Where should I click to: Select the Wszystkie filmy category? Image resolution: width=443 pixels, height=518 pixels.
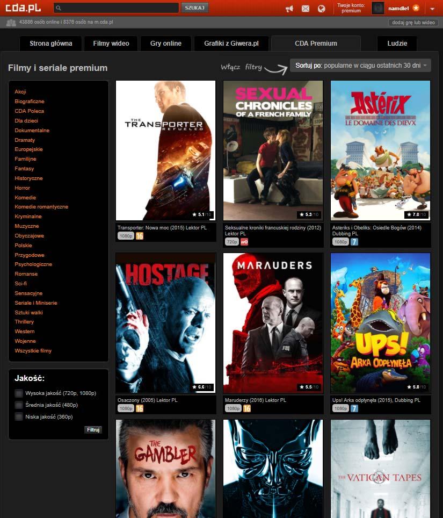(33, 351)
